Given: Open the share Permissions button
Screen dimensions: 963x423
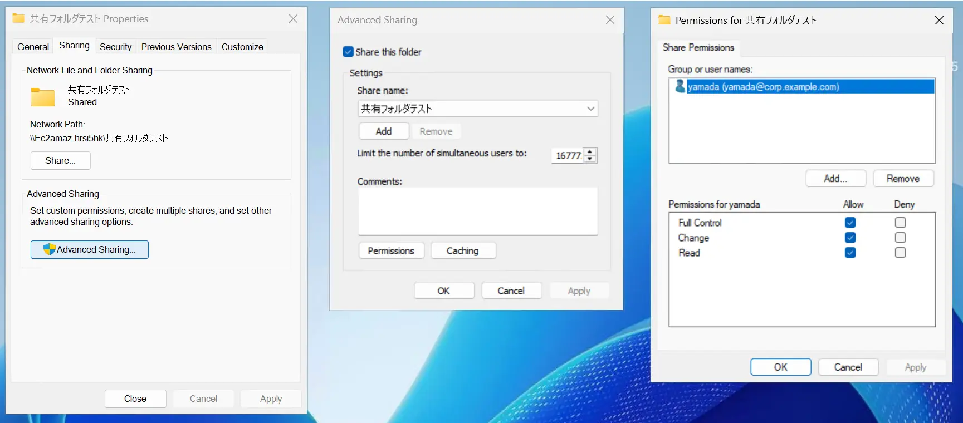Looking at the screenshot, I should (x=391, y=251).
